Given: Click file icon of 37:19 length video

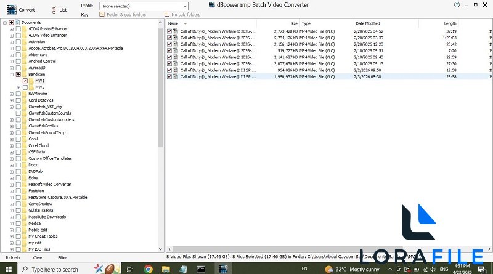Looking at the screenshot, I should pyautogui.click(x=176, y=31).
